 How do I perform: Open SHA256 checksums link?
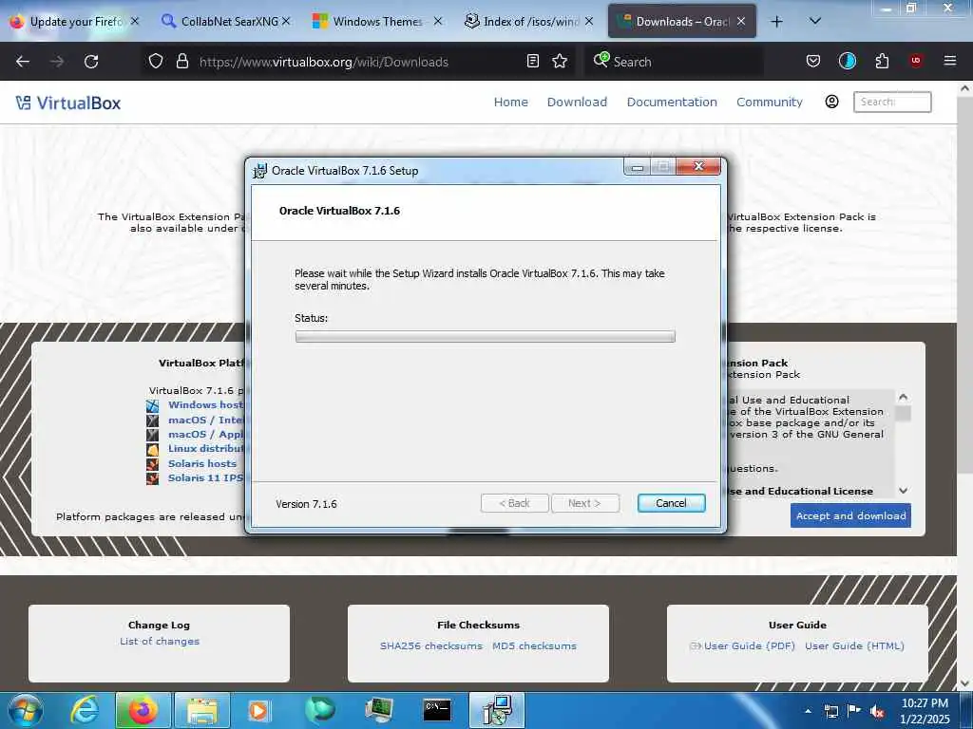point(431,645)
